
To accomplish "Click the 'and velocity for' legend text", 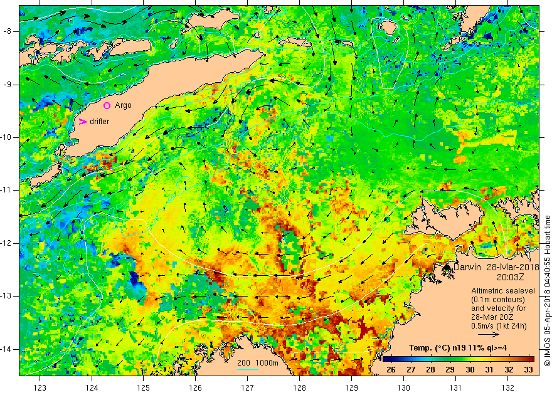I will [x=499, y=308].
